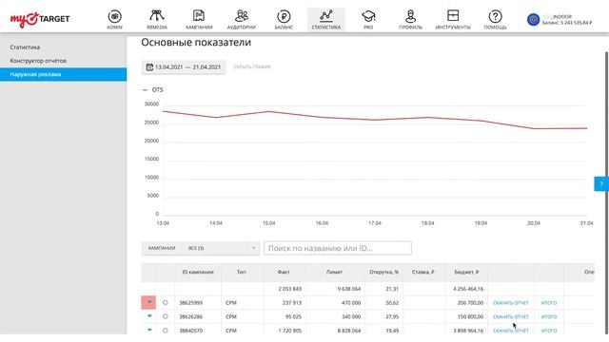Screen dimensions: 609x342
Task: Expand the campaign 38626286 row
Action: [149, 316]
